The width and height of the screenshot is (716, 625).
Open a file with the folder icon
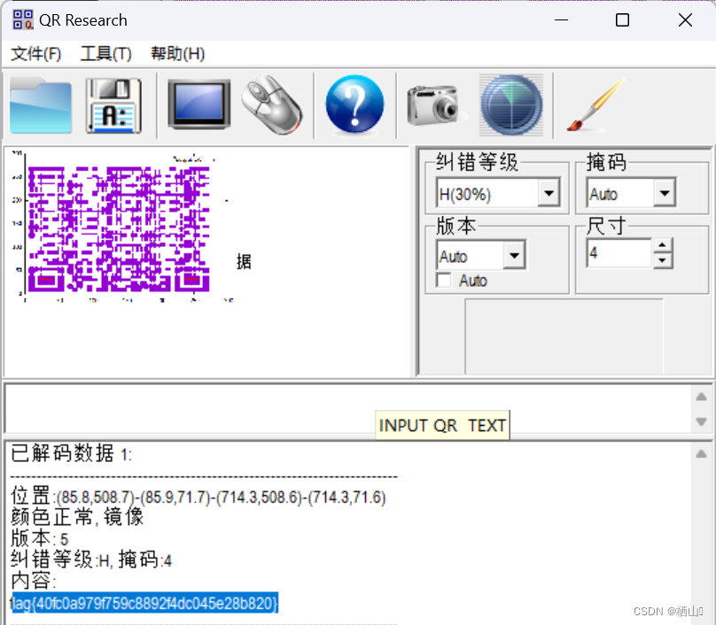click(x=40, y=105)
